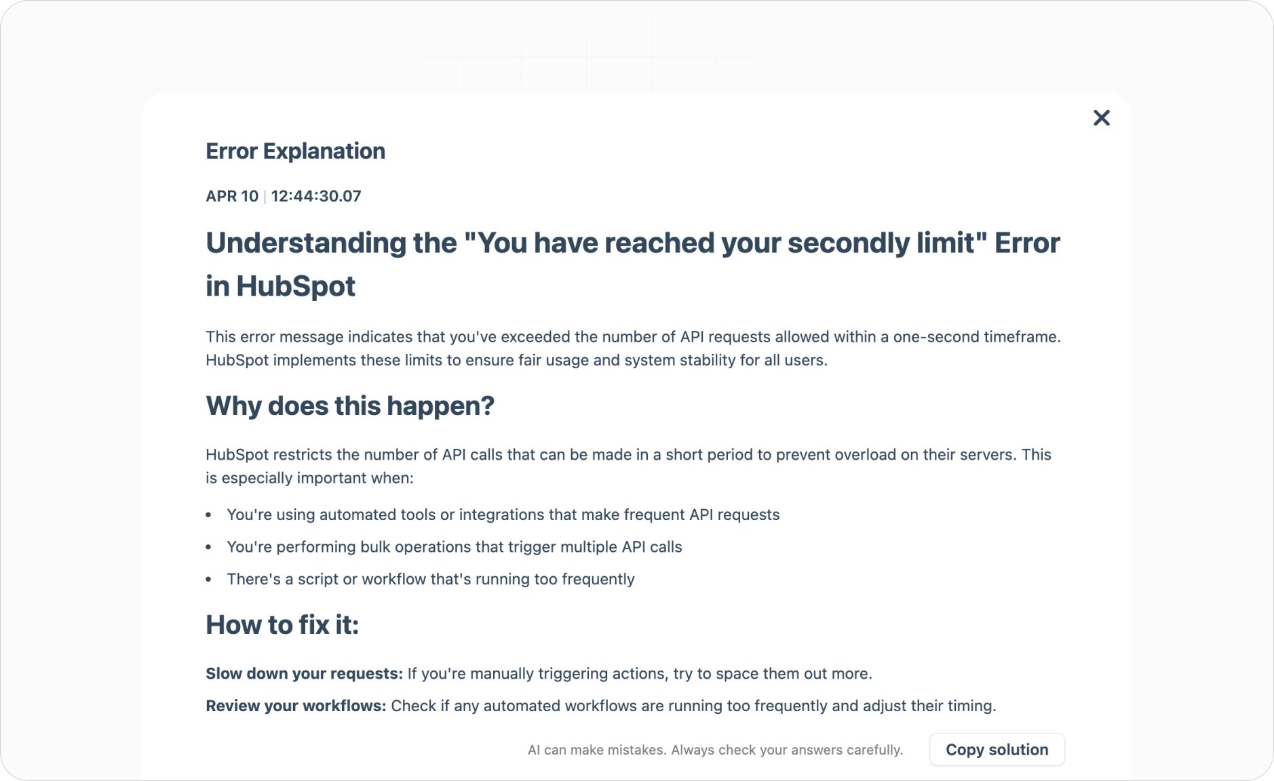1274x781 pixels.
Task: Select the 'How to fix it:' heading
Action: click(282, 625)
